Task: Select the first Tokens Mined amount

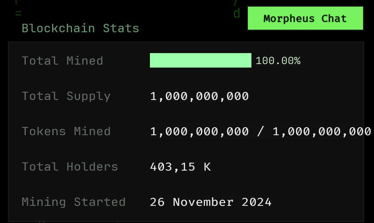Action: [199, 132]
